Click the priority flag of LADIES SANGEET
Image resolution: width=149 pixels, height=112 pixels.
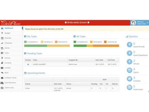[x=28, y=64]
